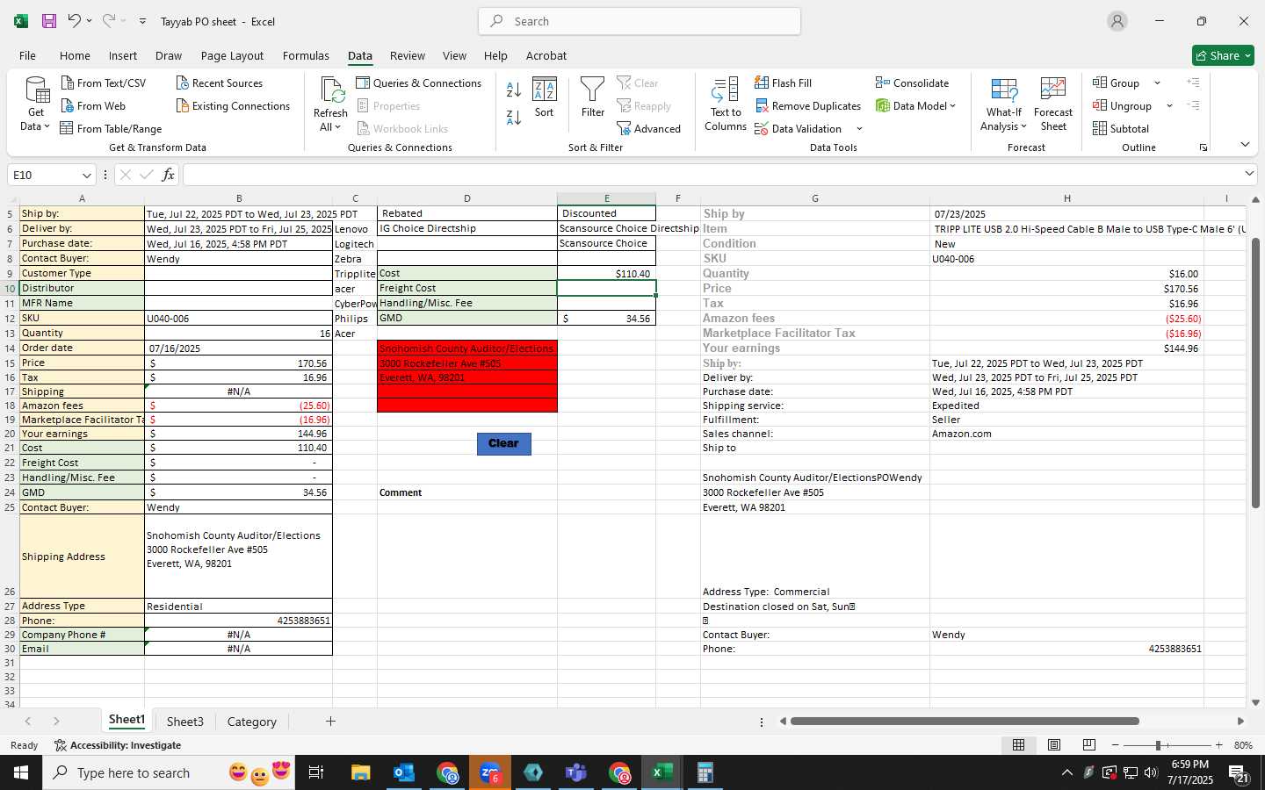The image size is (1265, 790).
Task: Switch to Normal view in status bar
Action: (x=1018, y=744)
